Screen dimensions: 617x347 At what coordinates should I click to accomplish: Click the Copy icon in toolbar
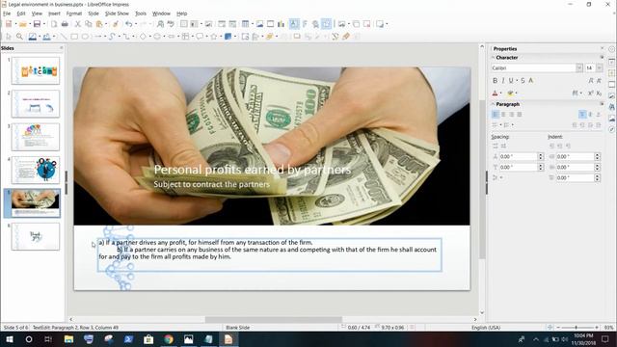89,24
